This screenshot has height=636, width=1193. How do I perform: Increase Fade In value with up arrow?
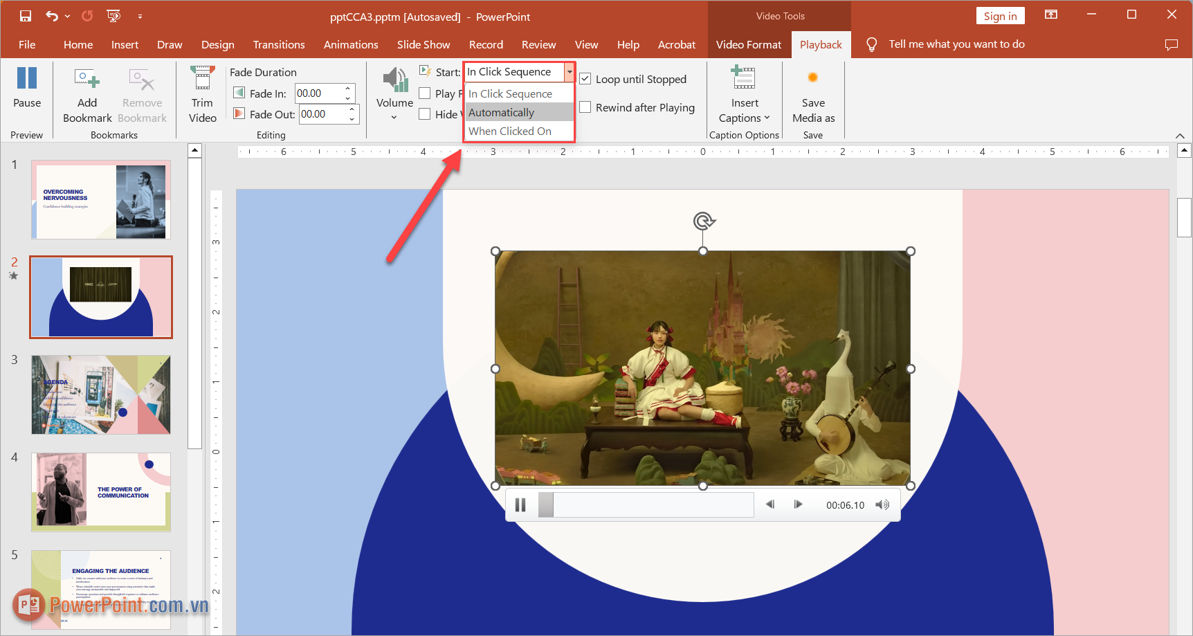[x=348, y=89]
